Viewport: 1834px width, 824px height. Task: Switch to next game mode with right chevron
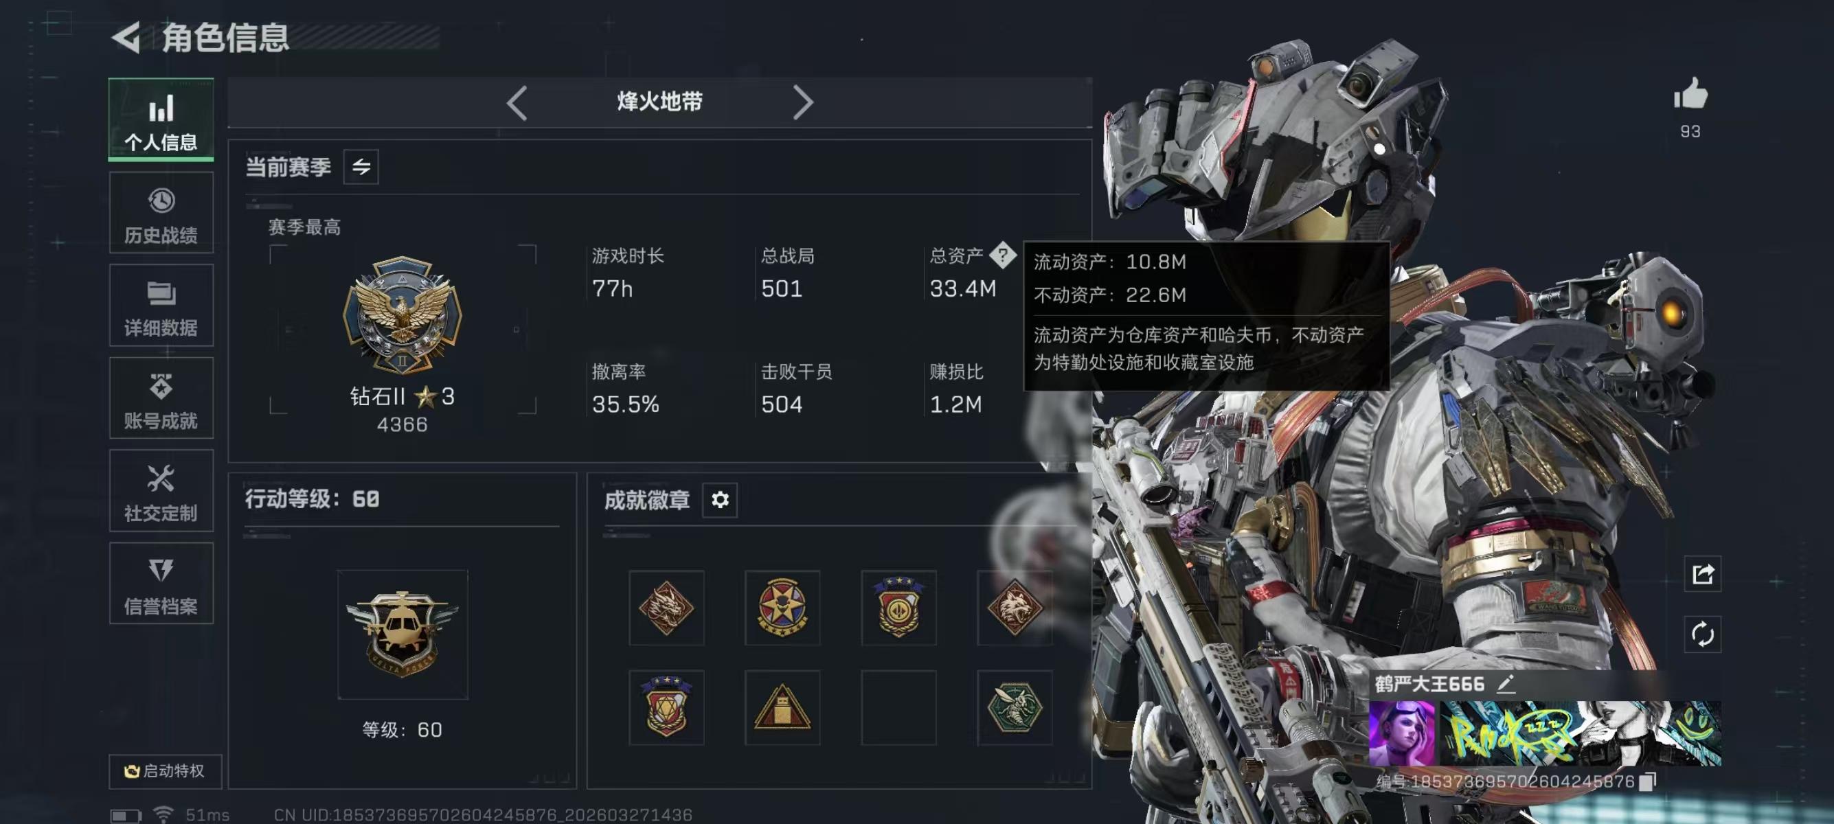point(802,103)
